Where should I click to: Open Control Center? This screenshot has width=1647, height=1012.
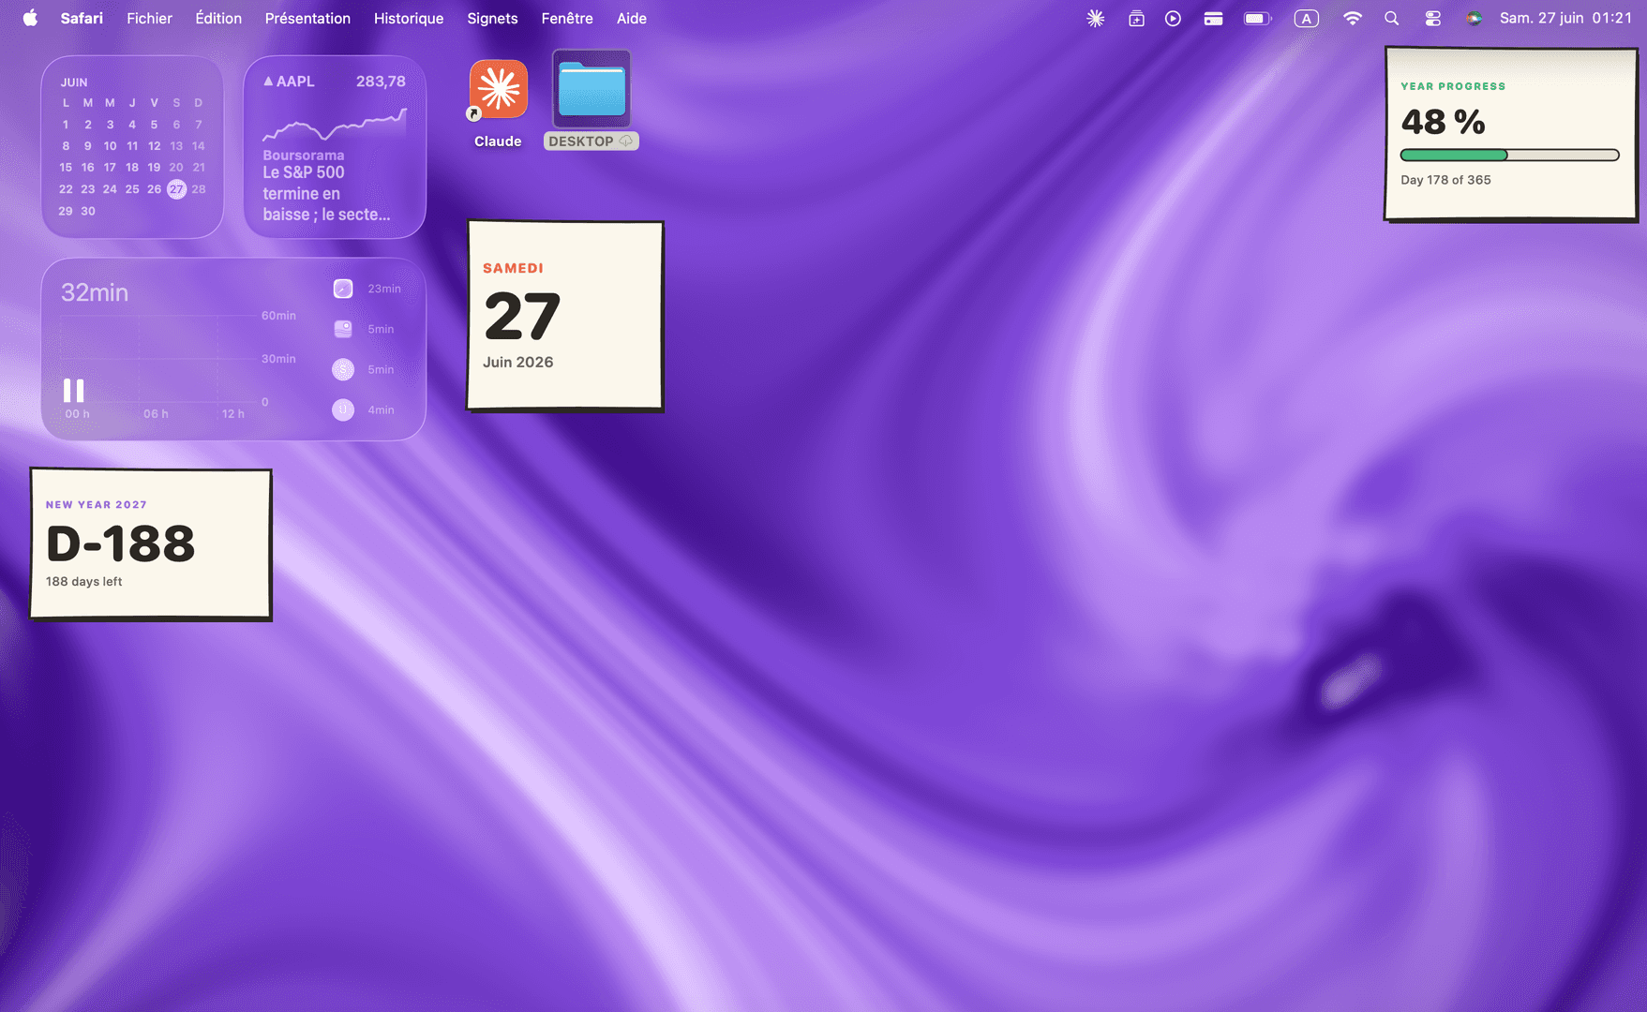[1432, 18]
